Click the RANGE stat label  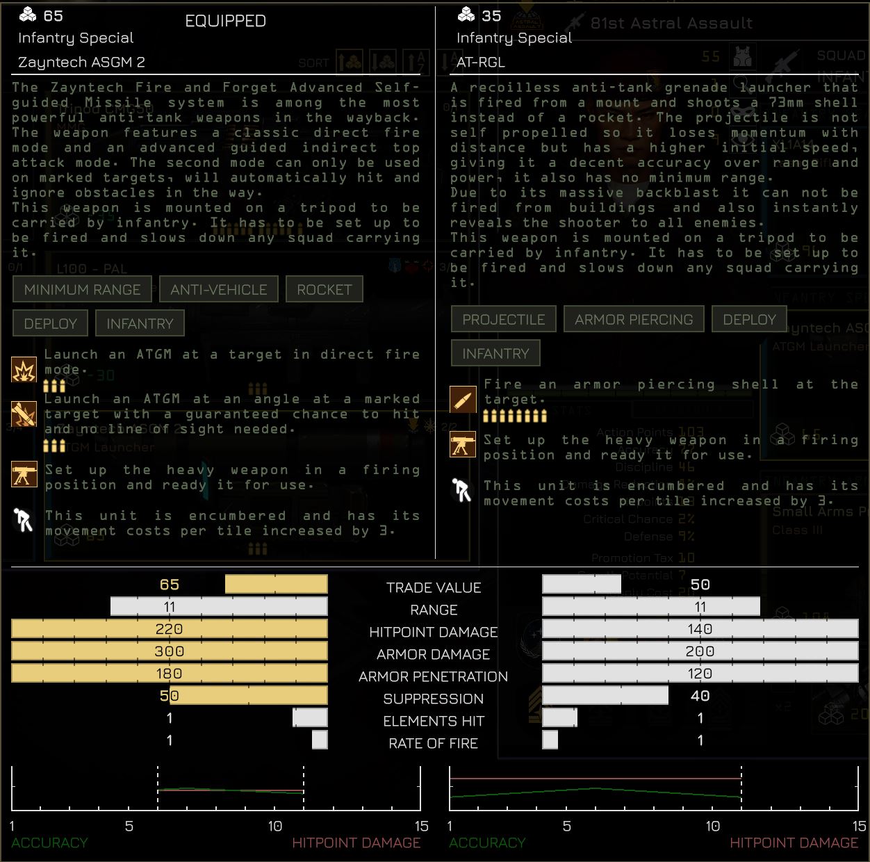tap(434, 610)
